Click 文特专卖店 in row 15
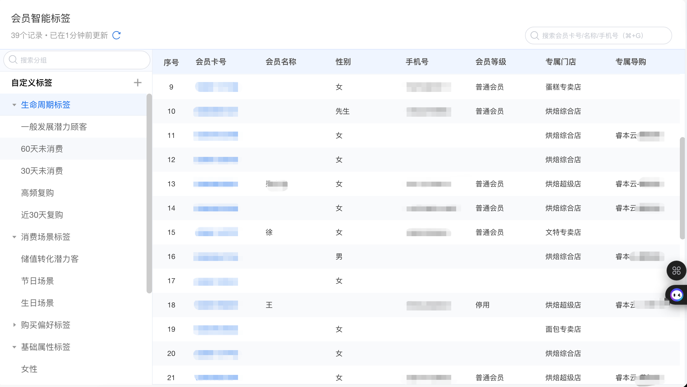The image size is (687, 387). (x=563, y=232)
